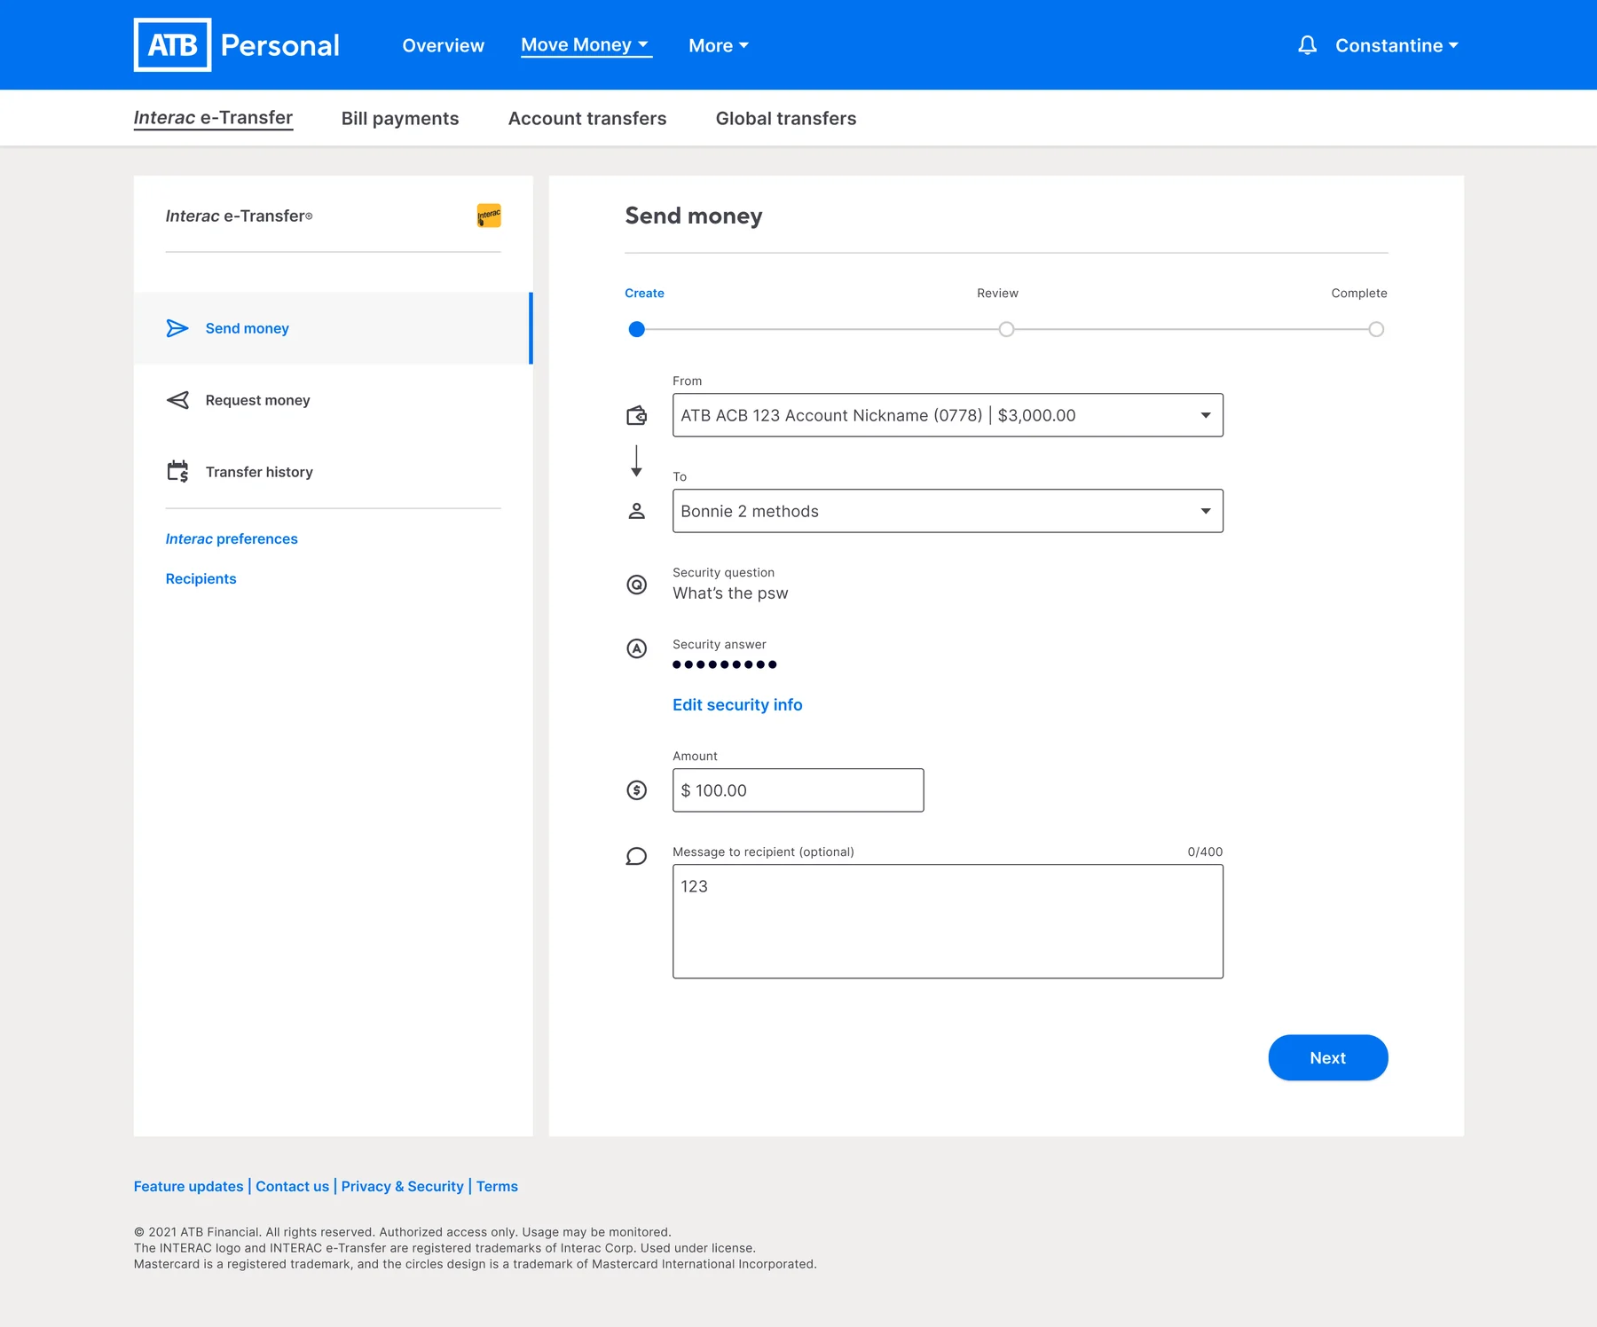1597x1327 pixels.
Task: Open the Recipients link
Action: (x=201, y=578)
